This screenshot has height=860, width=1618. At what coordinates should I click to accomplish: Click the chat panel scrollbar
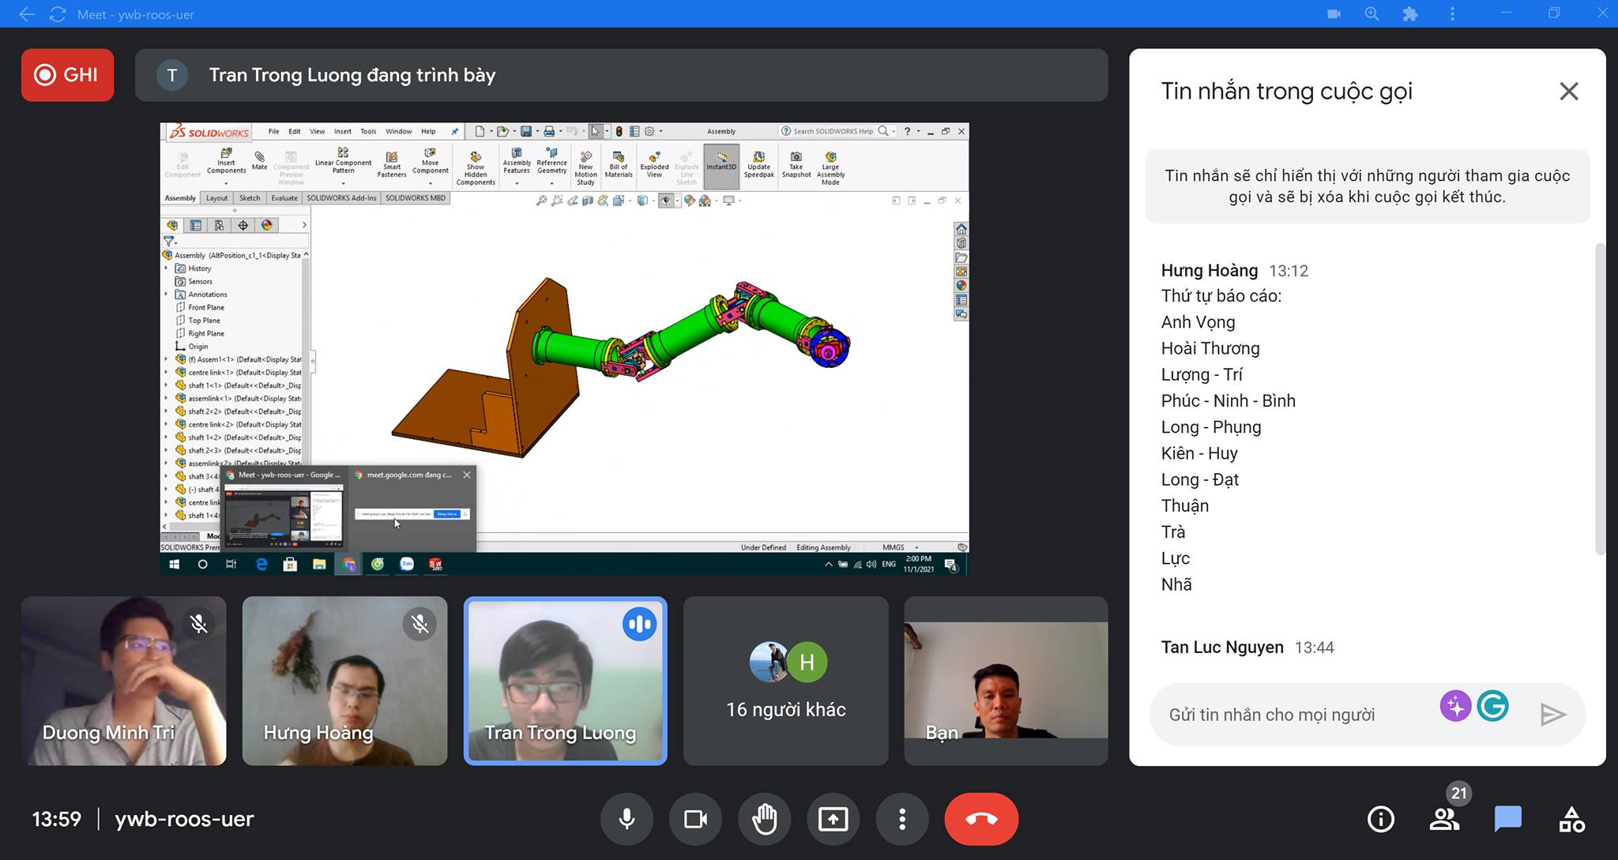point(1601,399)
